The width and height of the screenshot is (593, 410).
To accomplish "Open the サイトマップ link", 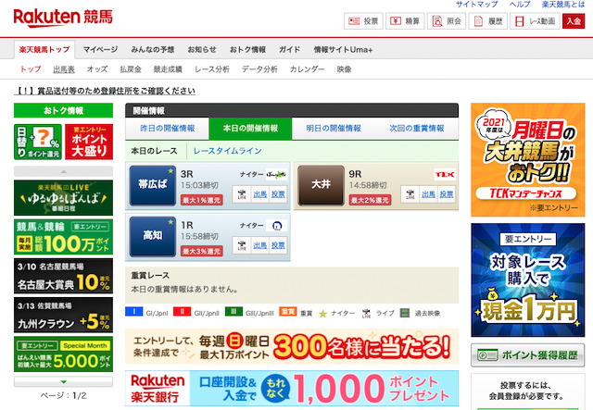I will coord(476,5).
